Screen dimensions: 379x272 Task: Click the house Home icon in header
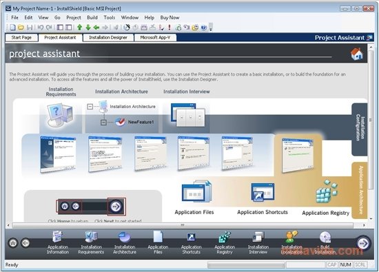click(356, 54)
